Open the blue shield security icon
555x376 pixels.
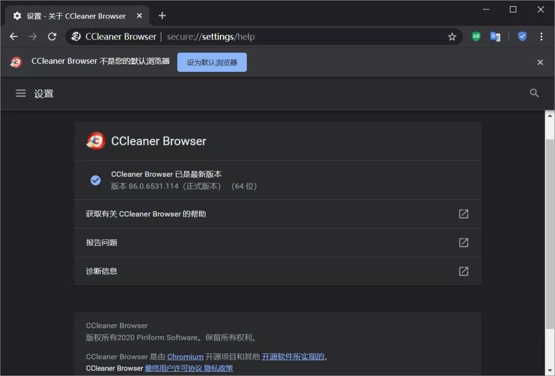[x=522, y=36]
